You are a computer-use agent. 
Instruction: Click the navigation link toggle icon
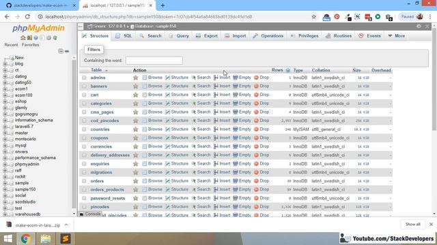(x=67, y=51)
